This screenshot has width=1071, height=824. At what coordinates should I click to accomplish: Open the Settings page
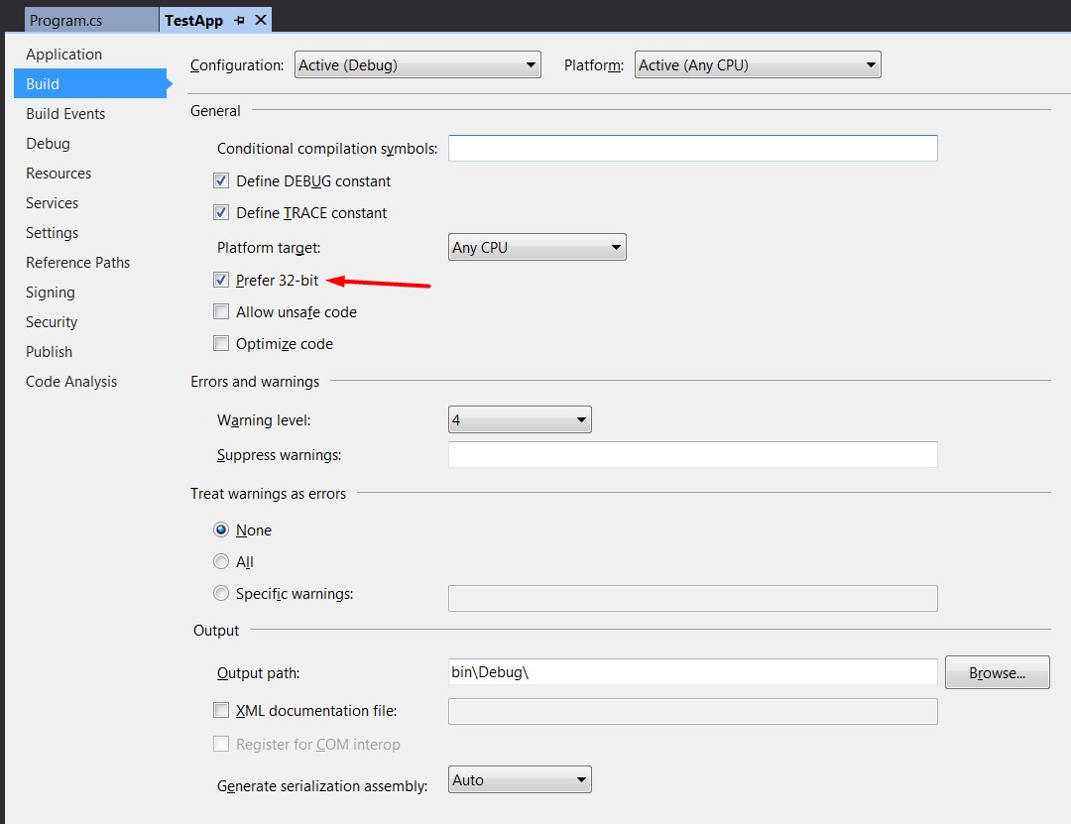click(52, 233)
